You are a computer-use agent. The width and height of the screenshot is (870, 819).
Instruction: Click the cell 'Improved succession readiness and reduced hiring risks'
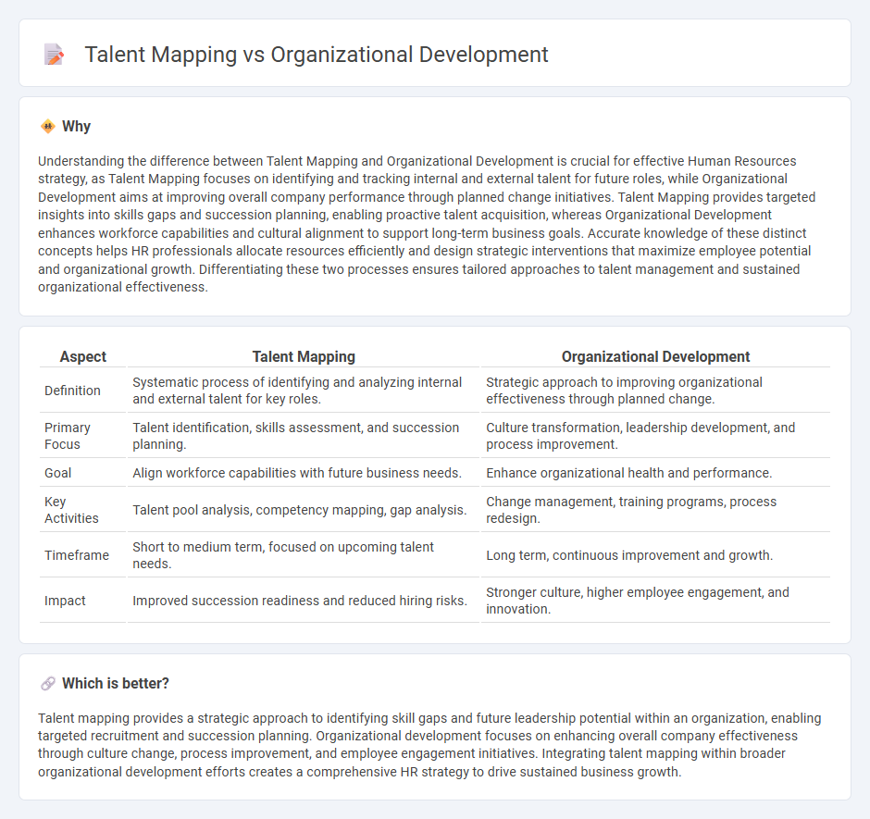click(304, 601)
